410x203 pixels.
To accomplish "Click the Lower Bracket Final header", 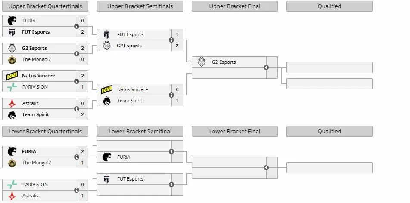I will tap(235, 132).
